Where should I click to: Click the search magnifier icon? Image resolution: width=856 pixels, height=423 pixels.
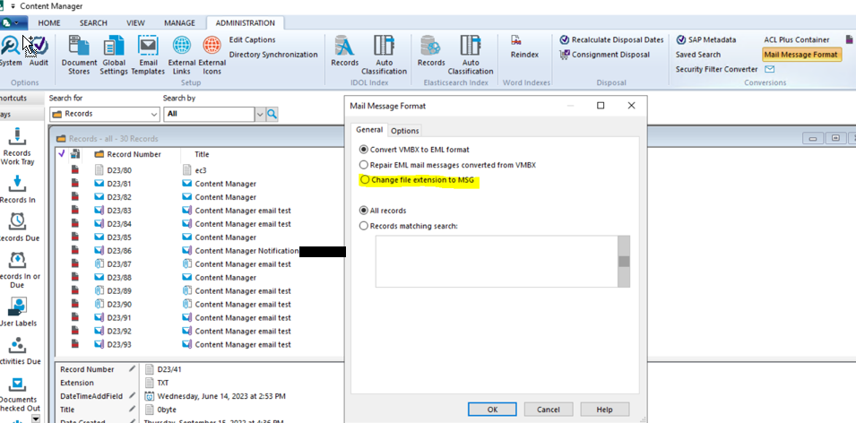click(272, 114)
